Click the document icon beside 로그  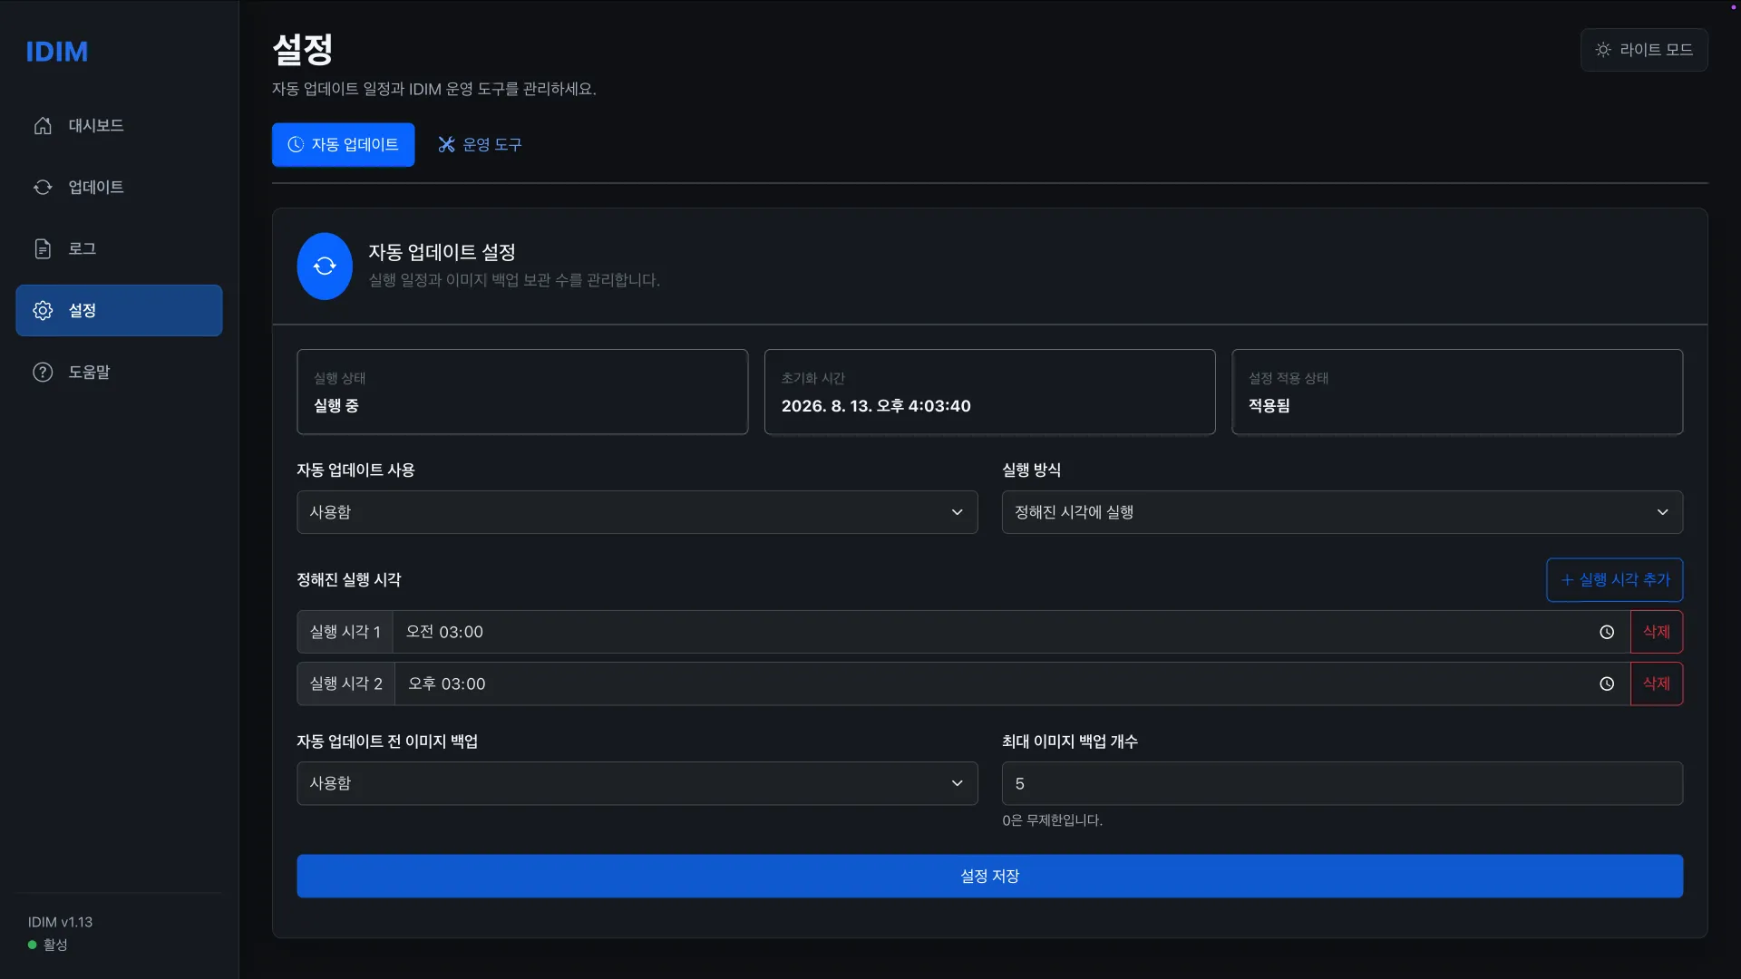click(43, 249)
